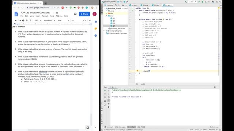Reload the Chrome page
The height and width of the screenshot is (131, 234).
(x=22, y=8)
